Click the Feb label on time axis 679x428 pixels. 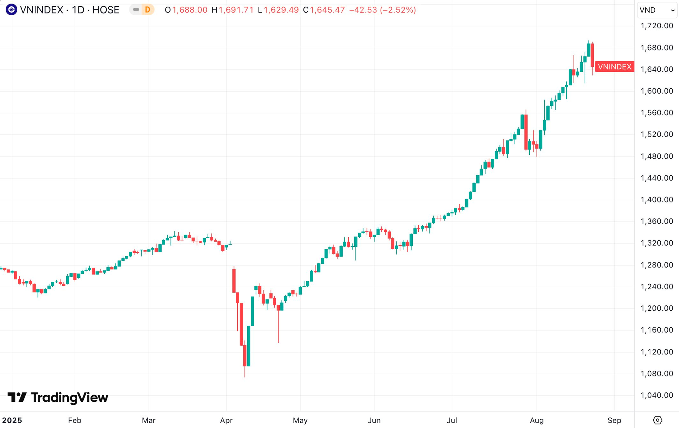tap(75, 420)
